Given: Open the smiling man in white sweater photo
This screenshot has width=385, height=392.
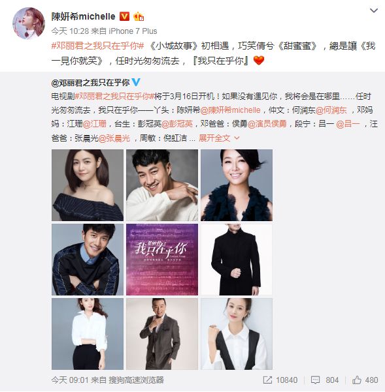Looking at the screenshot, I should 162,185.
